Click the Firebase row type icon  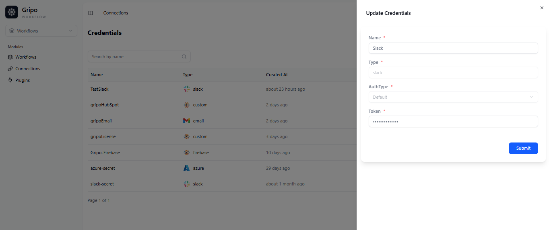(x=186, y=153)
